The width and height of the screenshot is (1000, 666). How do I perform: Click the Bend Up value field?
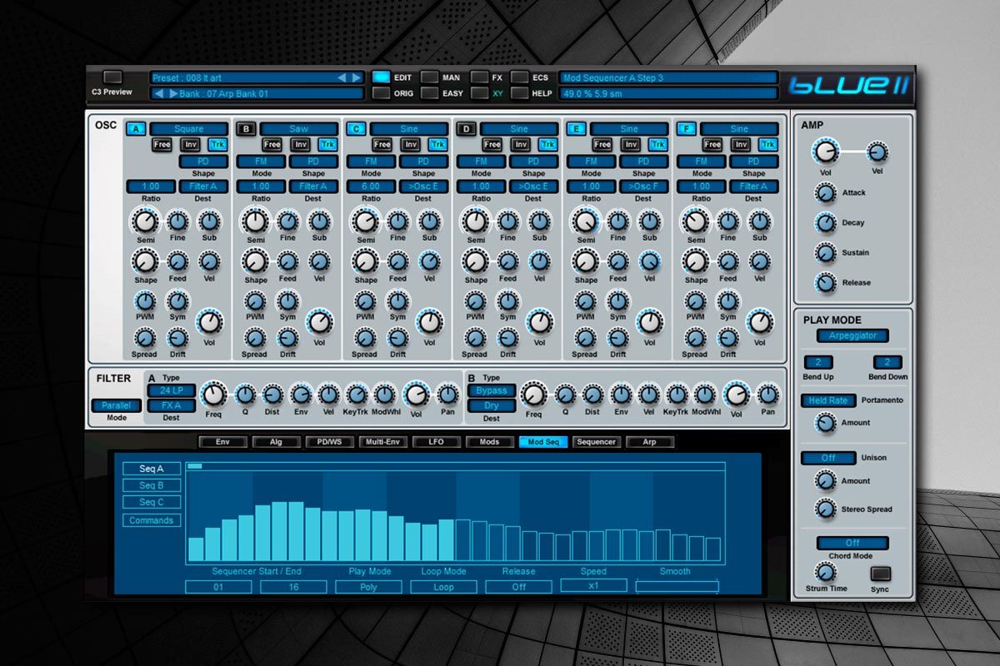coord(818,362)
